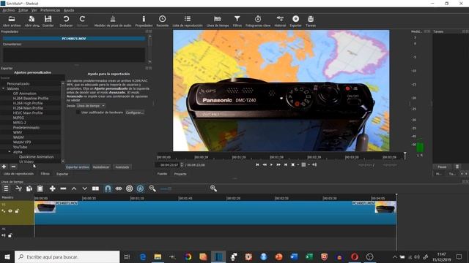This screenshot has height=263, width=469.
Task: Open the Filtros funnel icon in toolbar
Action: click(237, 21)
